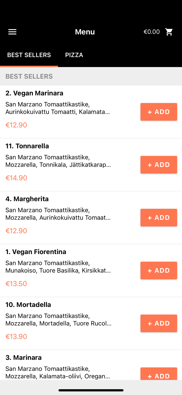
Task: Select the BEST SELLERS tab
Action: click(x=29, y=55)
